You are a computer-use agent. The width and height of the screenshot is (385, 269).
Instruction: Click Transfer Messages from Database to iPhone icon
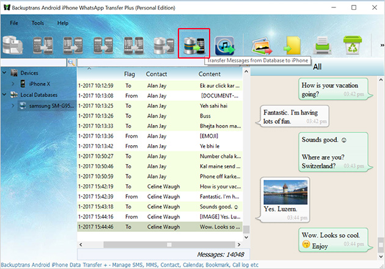[x=194, y=45]
